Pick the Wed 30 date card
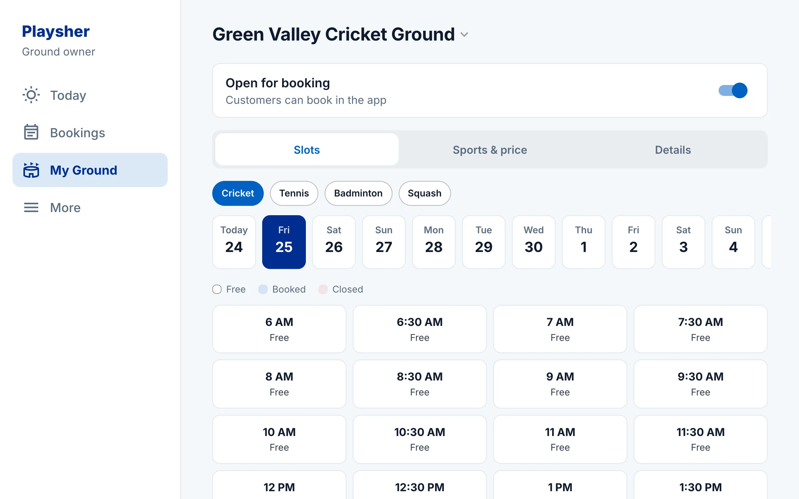 point(533,242)
